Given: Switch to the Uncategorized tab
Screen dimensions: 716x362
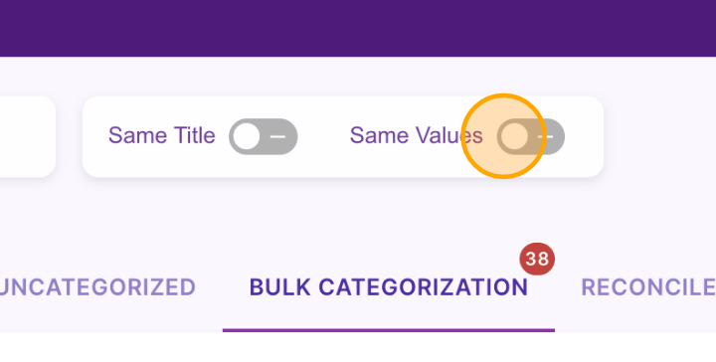Looking at the screenshot, I should point(96,287).
